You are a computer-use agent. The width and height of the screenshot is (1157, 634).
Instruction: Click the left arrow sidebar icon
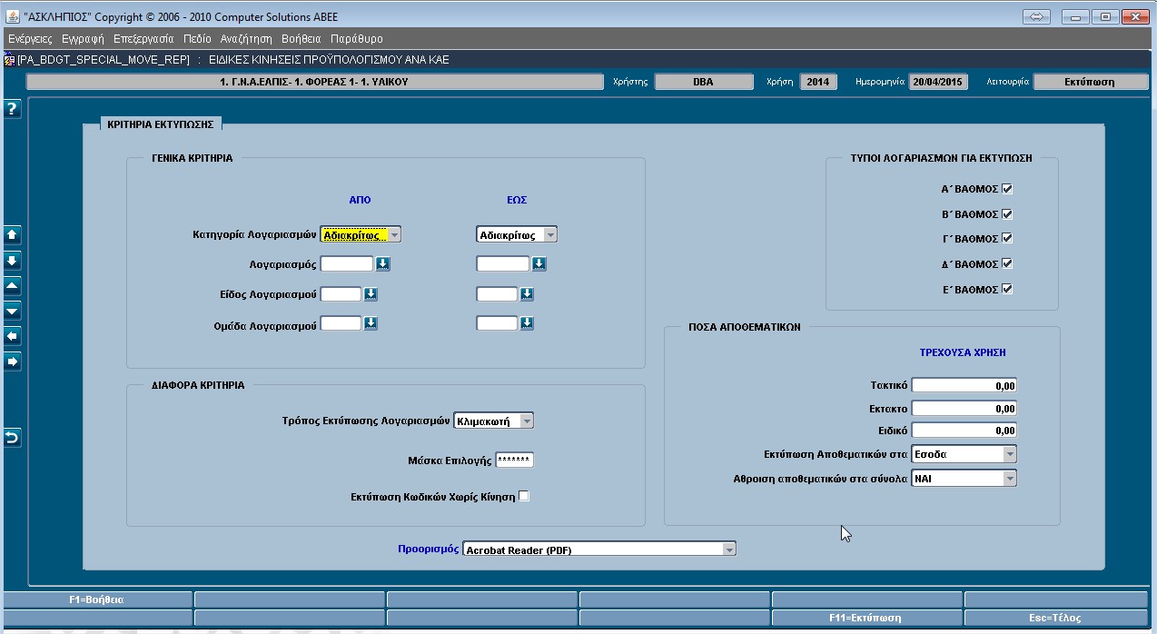coord(12,336)
